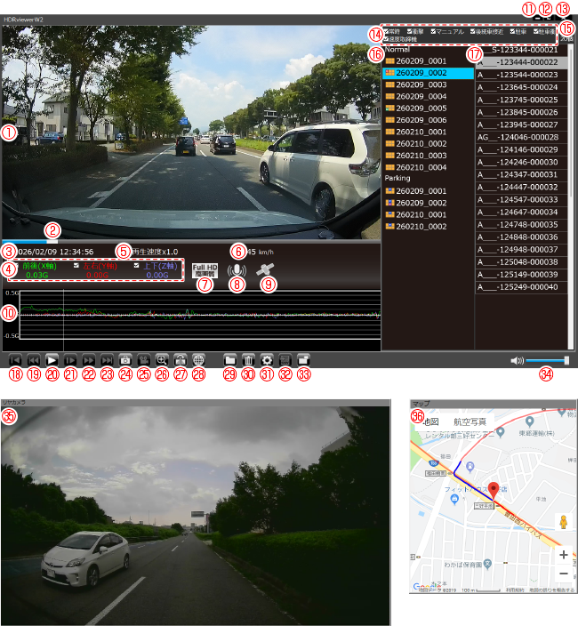The image size is (578, 626).
Task: Open file entry ending in 123645-000024
Action: (521, 87)
